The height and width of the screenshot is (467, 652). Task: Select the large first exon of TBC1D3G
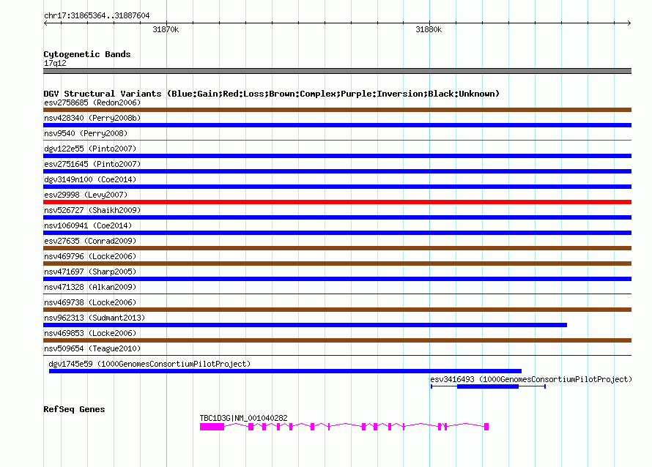coord(212,427)
